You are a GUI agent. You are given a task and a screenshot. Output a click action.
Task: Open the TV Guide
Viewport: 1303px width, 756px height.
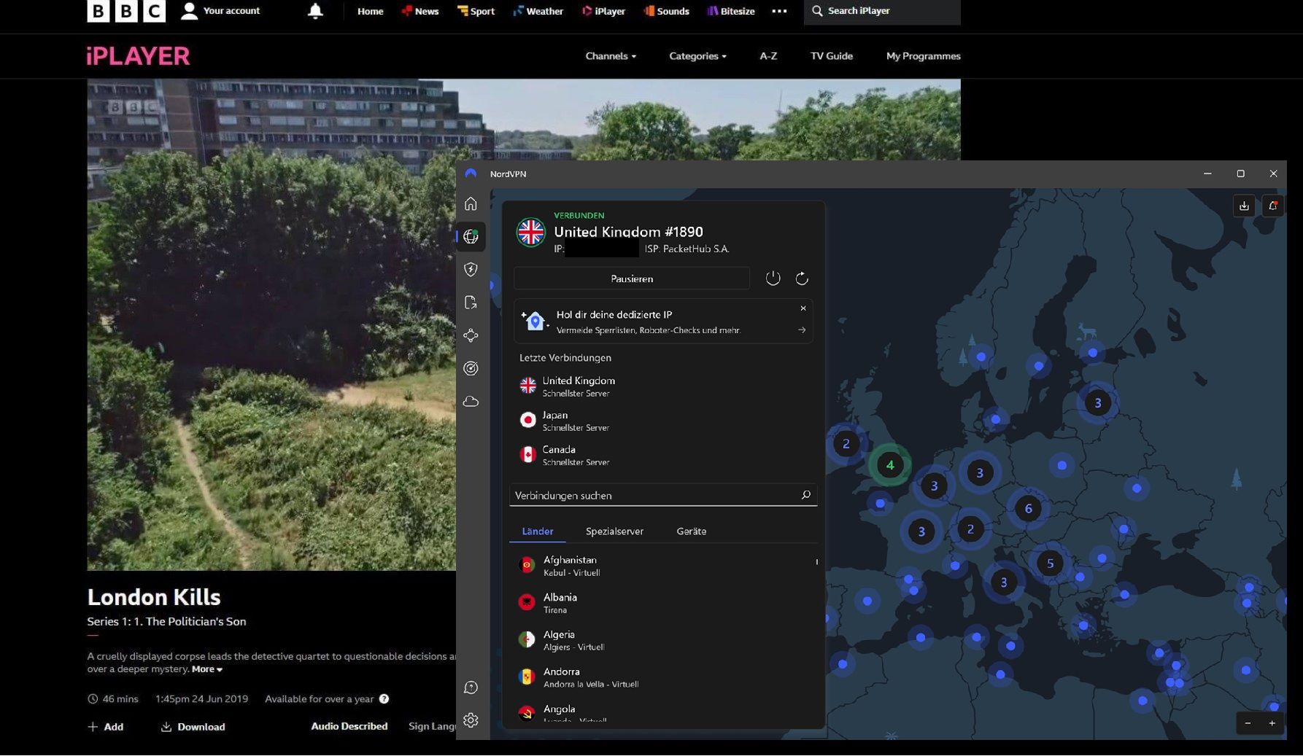click(x=831, y=56)
